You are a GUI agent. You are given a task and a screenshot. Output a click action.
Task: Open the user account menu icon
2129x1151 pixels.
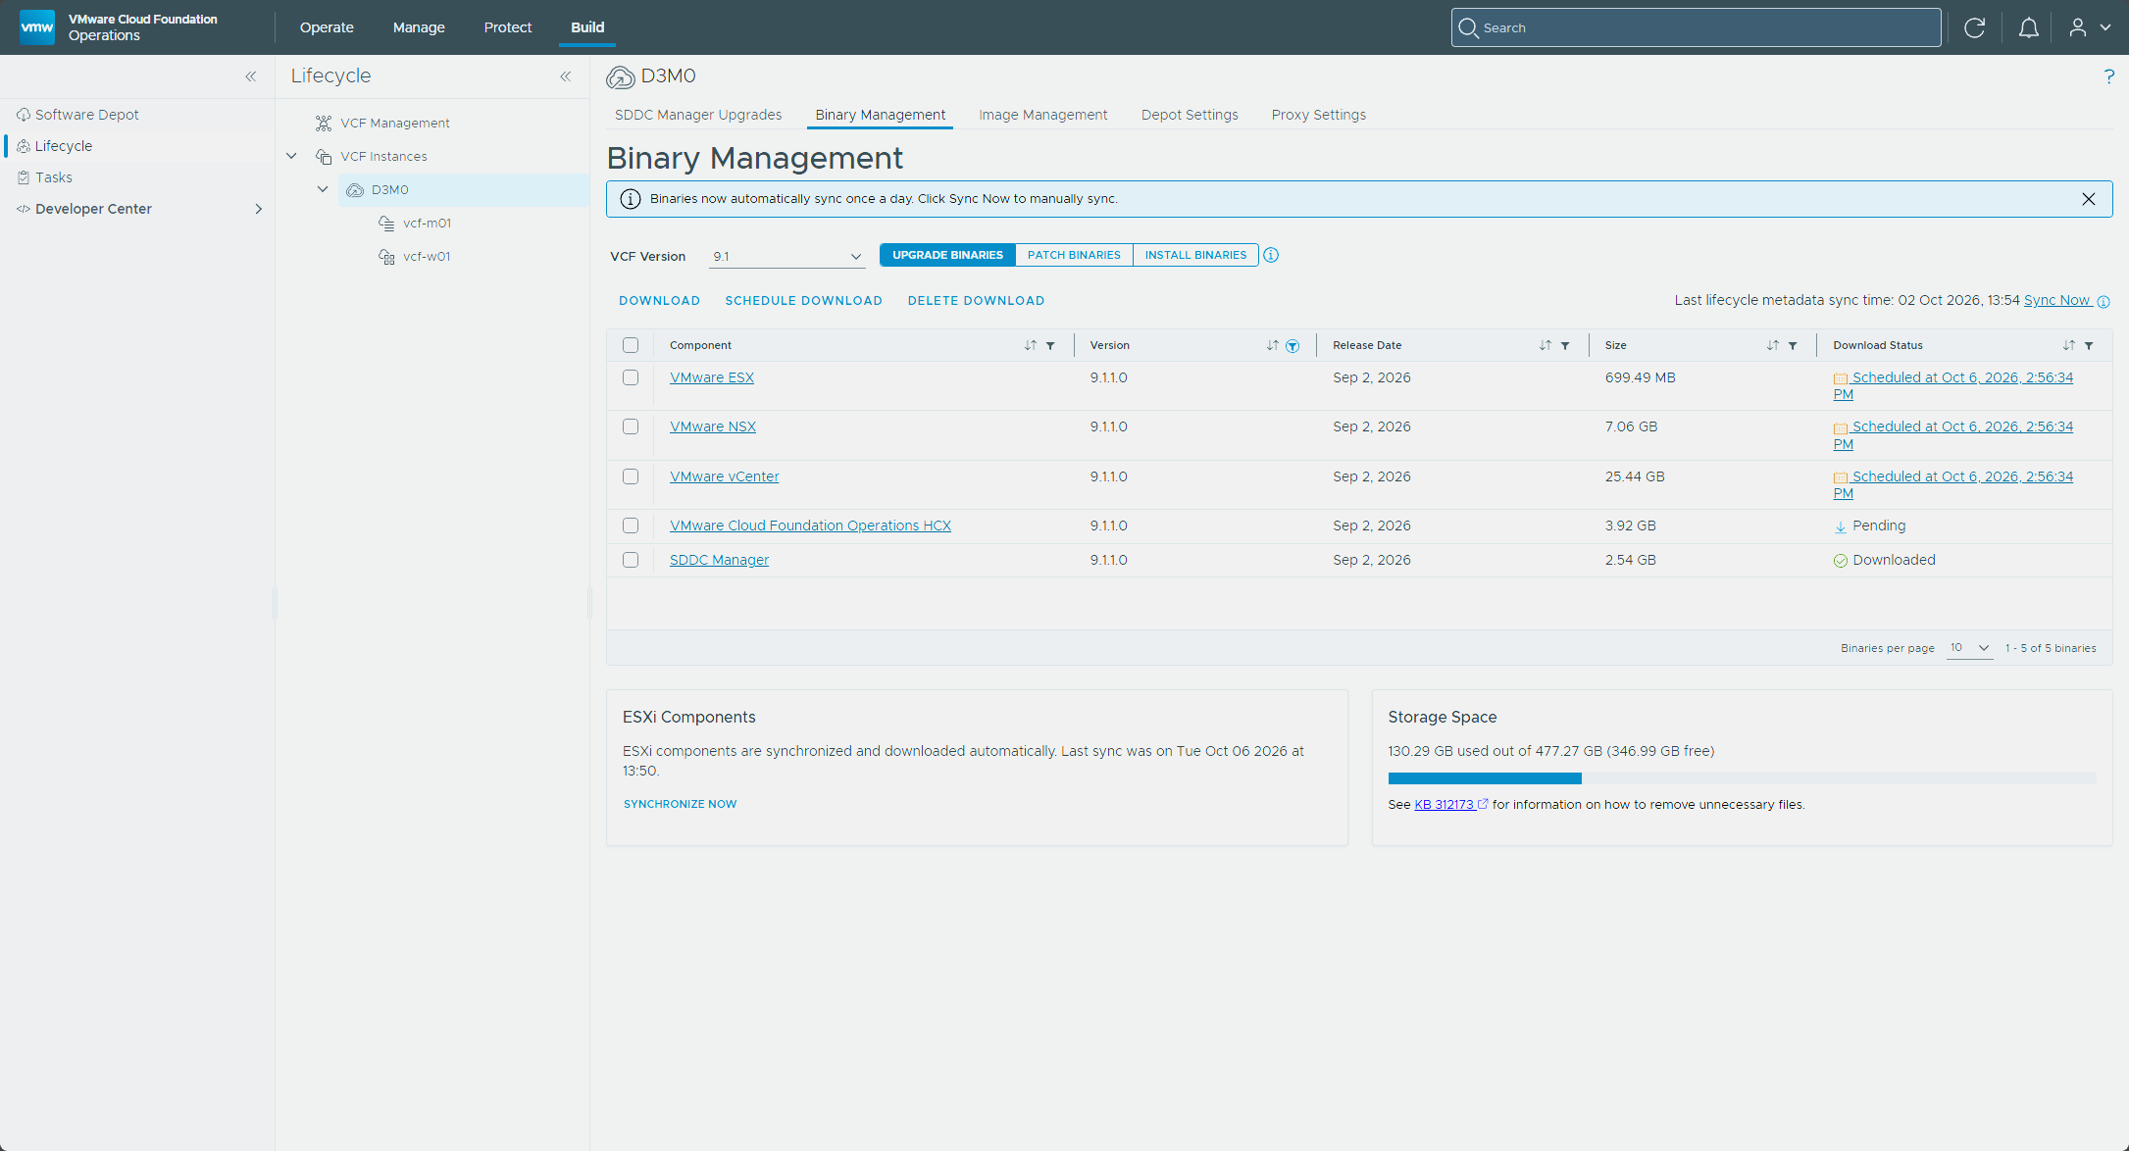2078,27
